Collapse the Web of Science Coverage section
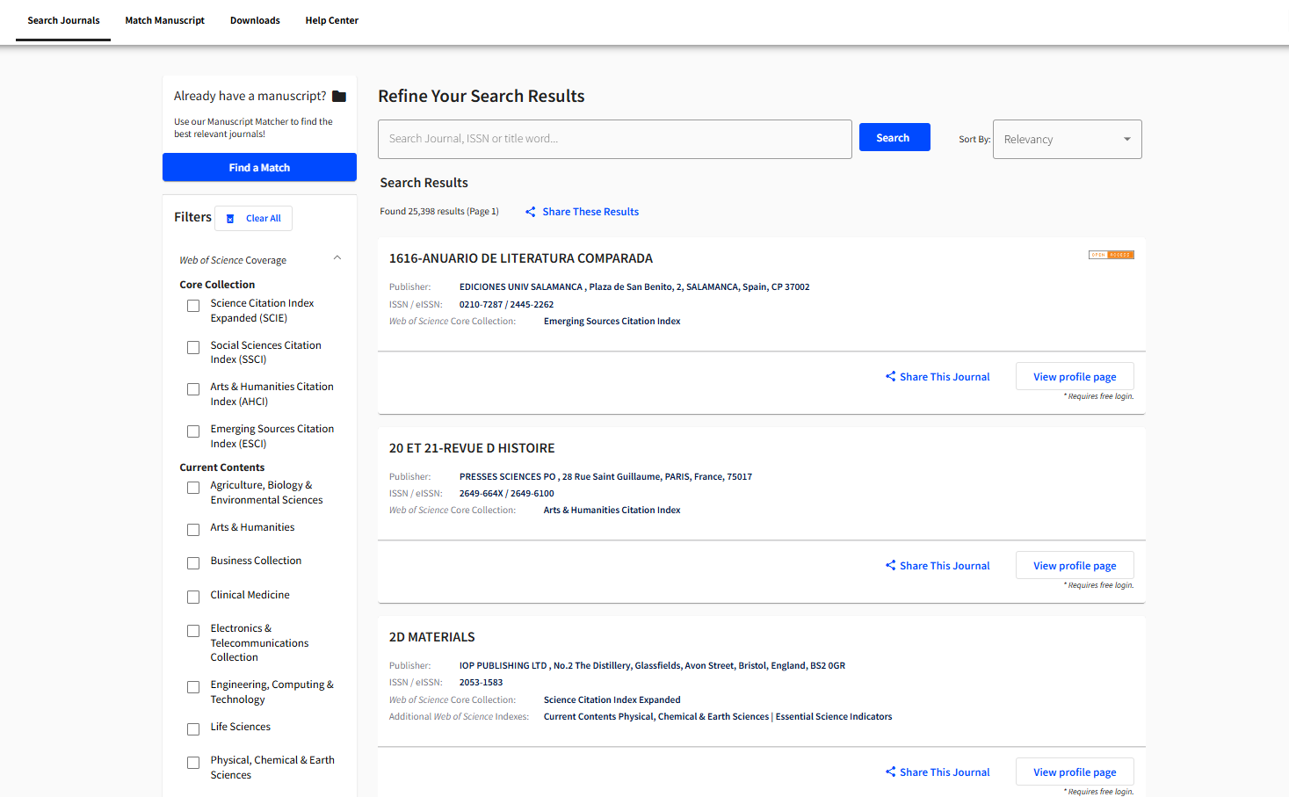Viewport: 1289px width, 797px height. click(337, 258)
